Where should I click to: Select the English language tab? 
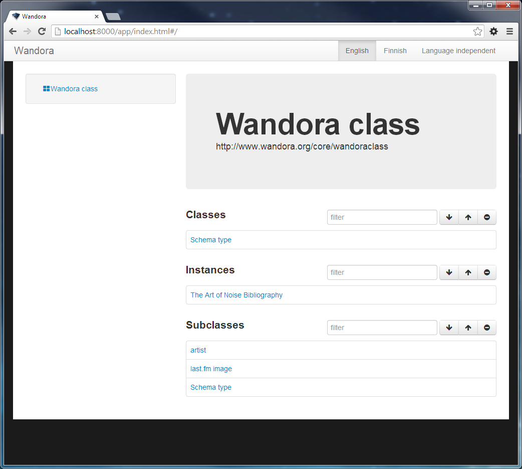pos(357,51)
